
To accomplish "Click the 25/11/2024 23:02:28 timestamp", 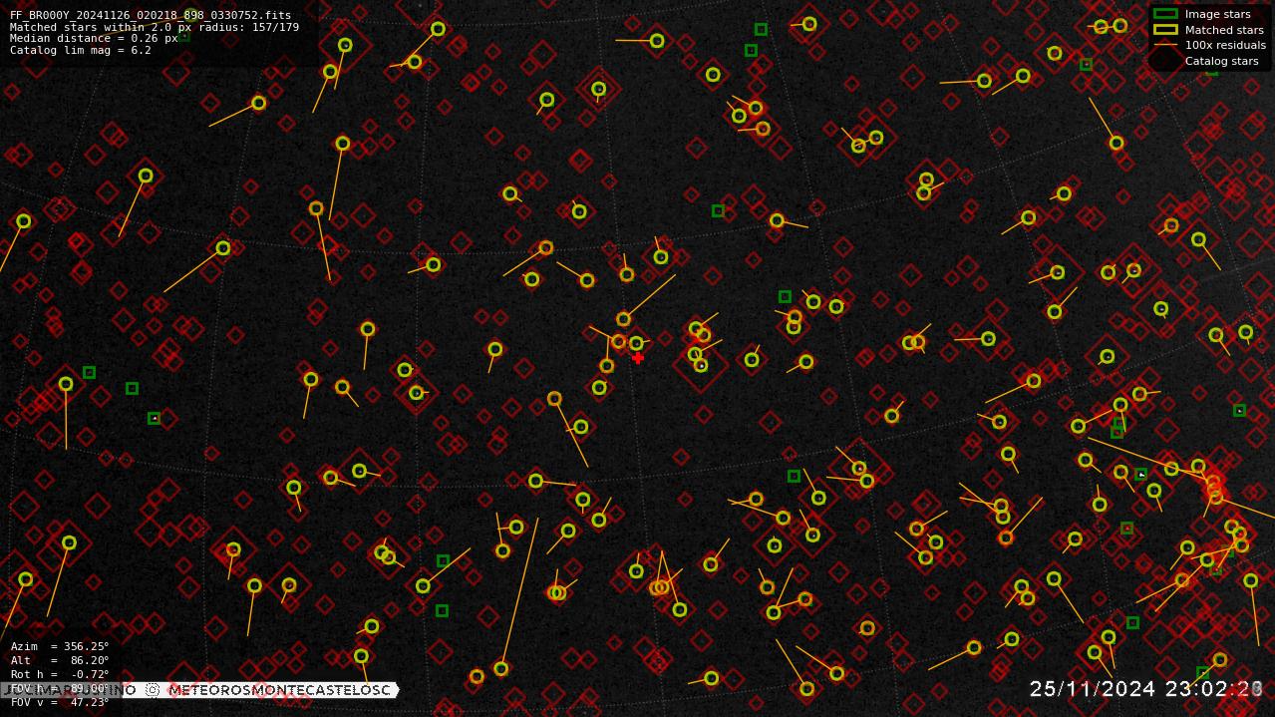I will (x=1146, y=689).
